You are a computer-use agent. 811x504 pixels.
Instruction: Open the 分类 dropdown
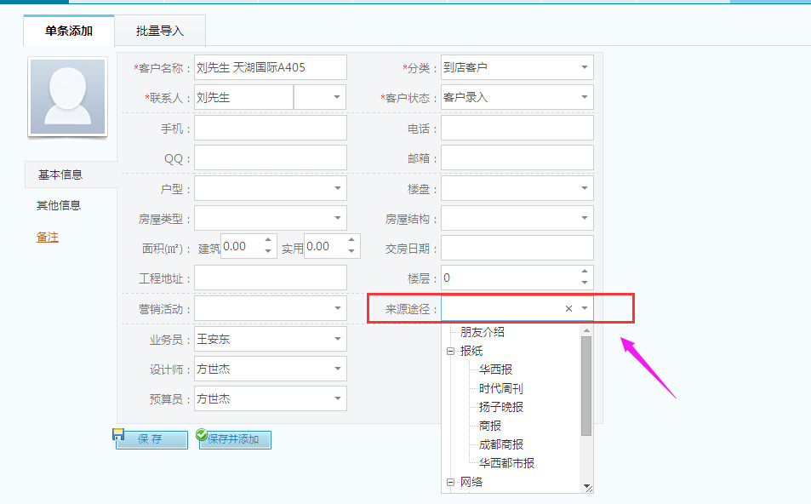(x=585, y=67)
